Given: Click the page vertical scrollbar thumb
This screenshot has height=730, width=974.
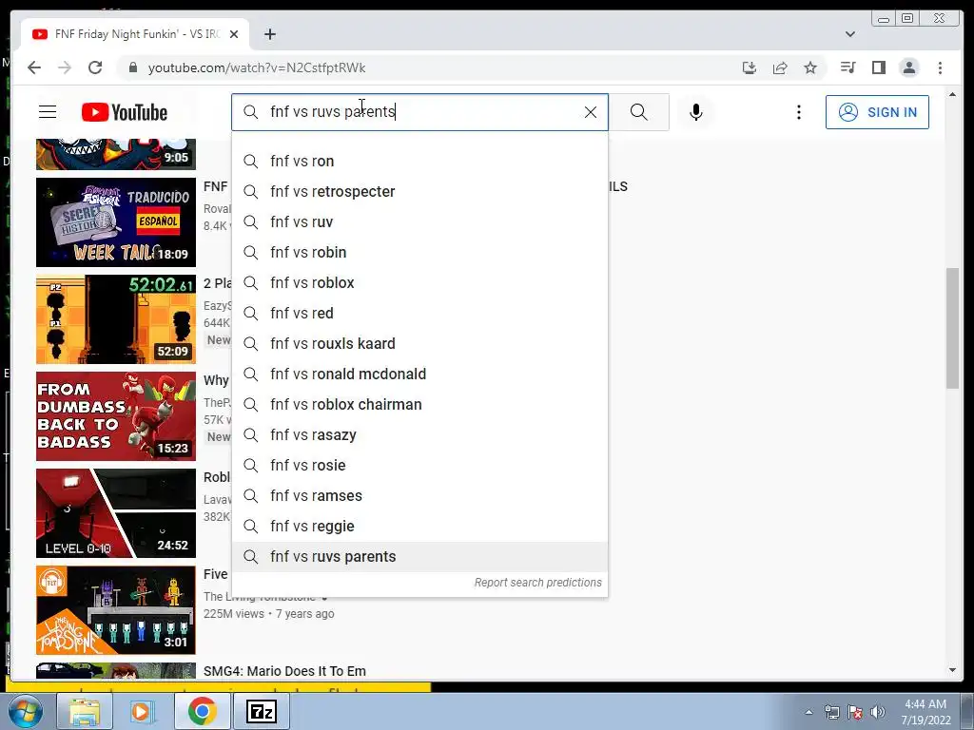Looking at the screenshot, I should (952, 328).
